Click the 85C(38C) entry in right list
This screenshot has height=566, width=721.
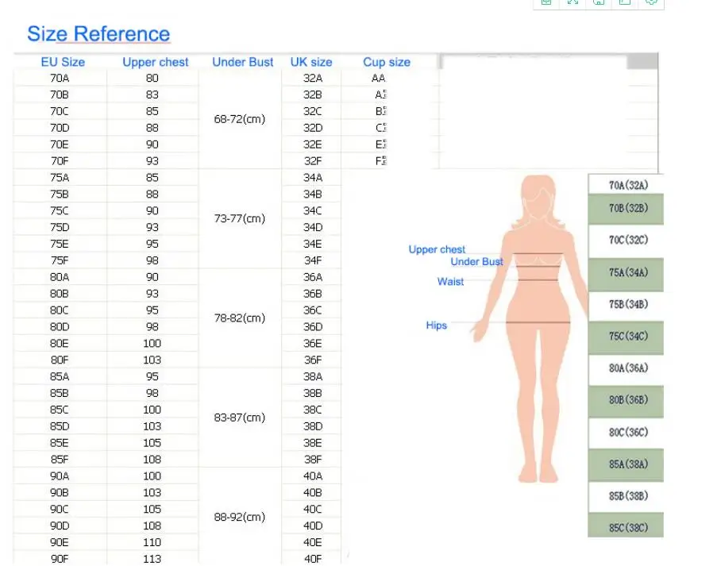click(x=627, y=525)
